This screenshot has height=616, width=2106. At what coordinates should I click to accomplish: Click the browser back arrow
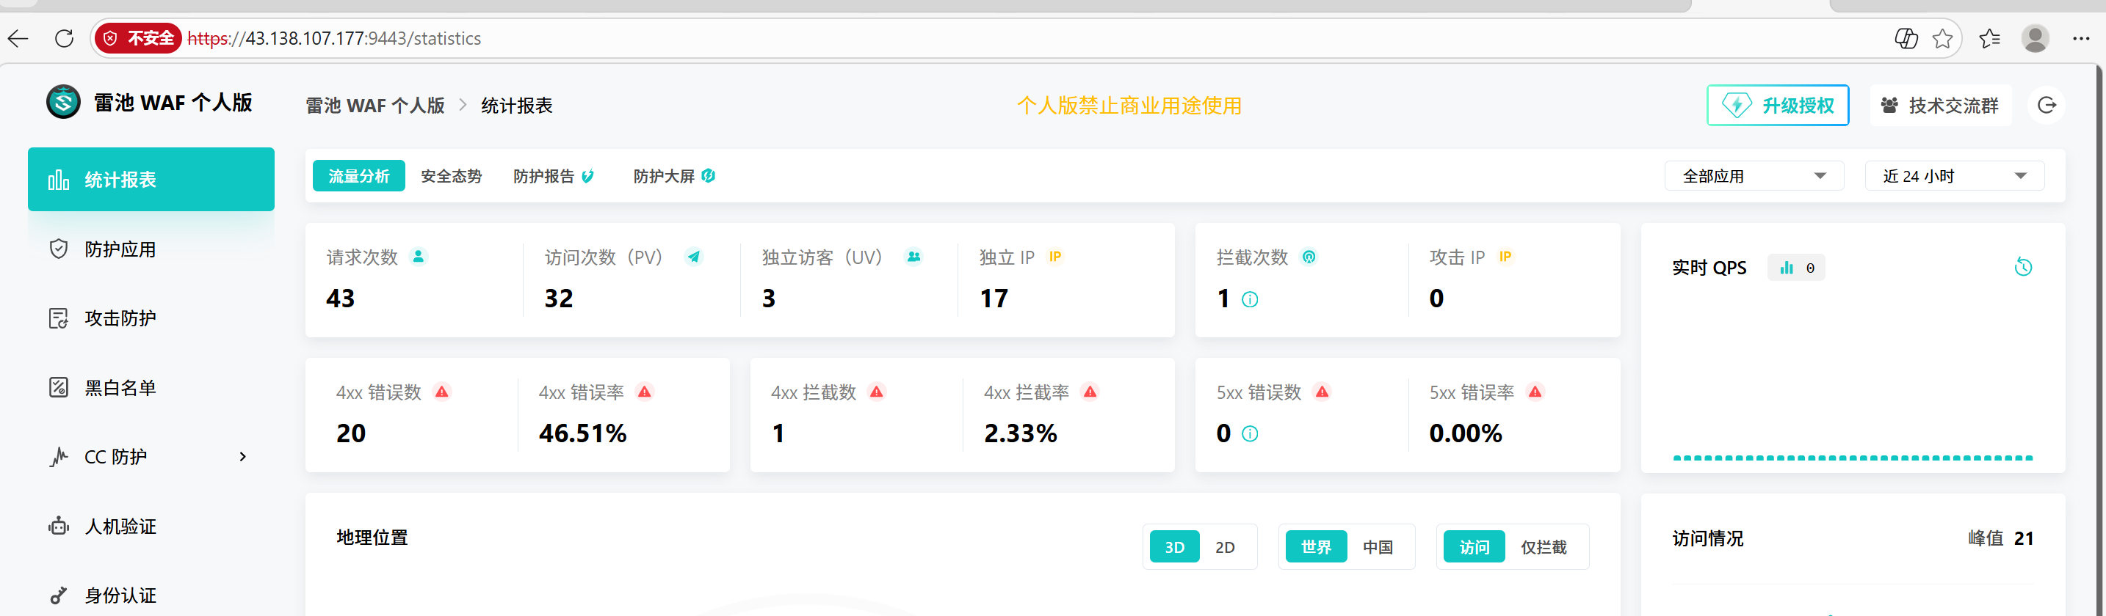point(18,38)
